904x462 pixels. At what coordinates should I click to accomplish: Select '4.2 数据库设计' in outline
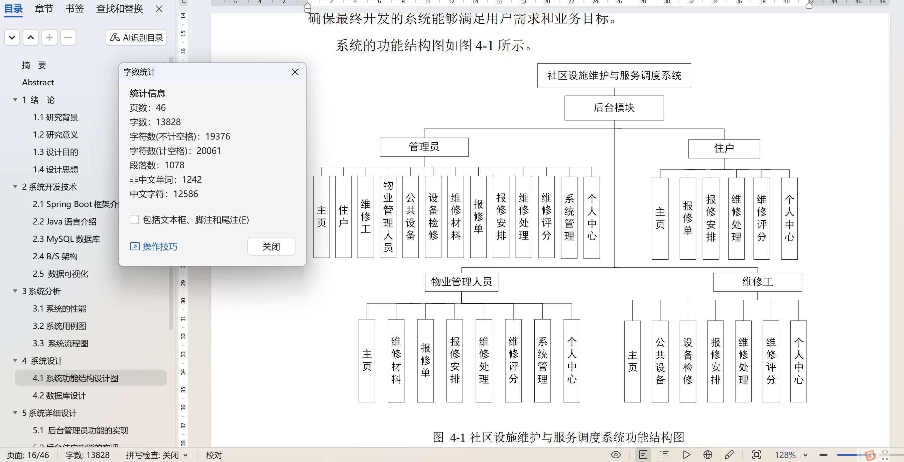pyautogui.click(x=59, y=396)
